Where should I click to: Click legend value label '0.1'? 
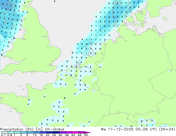[3, 135]
